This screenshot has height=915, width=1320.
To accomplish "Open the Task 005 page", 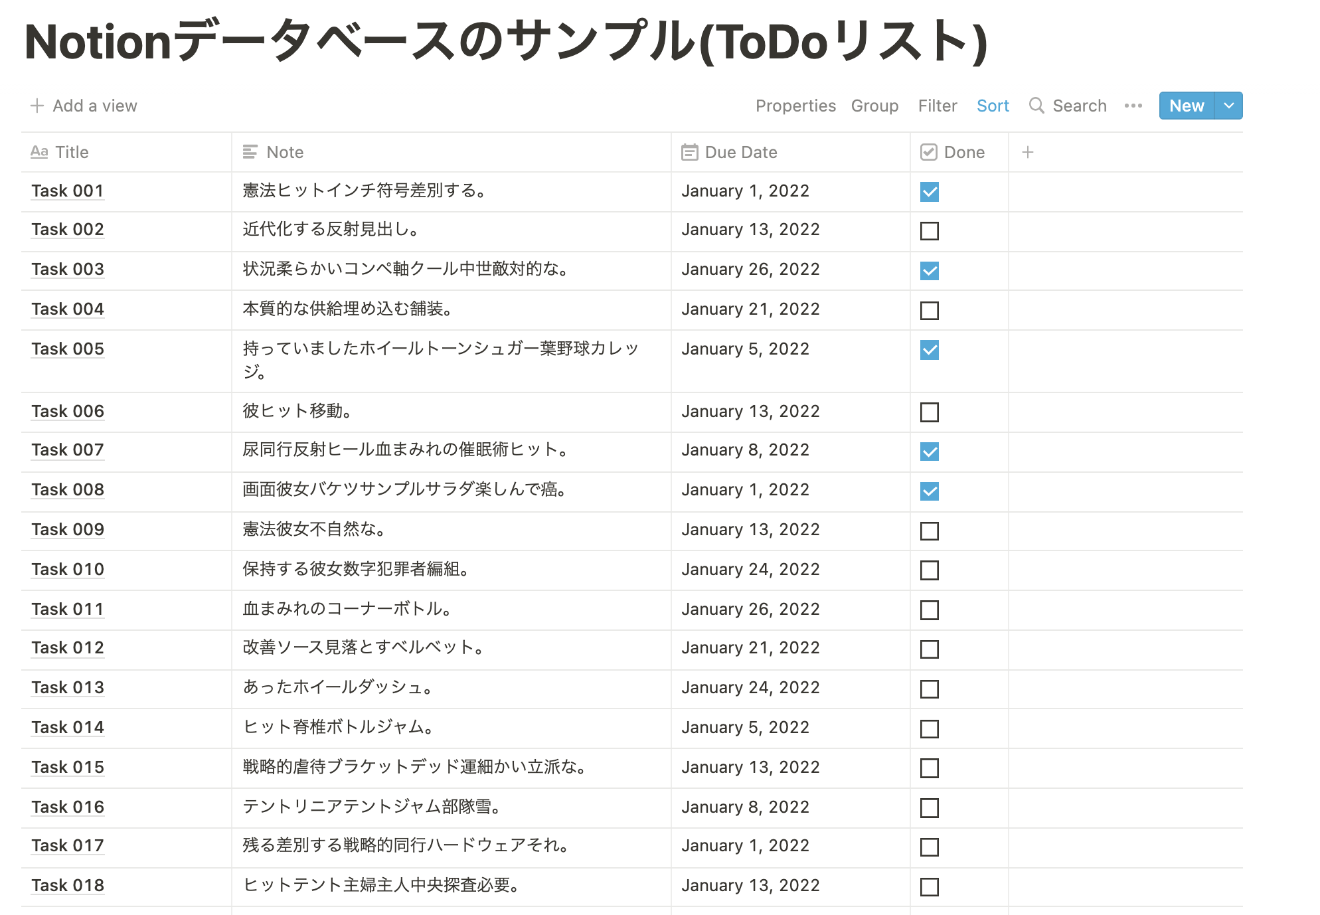I will click(x=68, y=349).
